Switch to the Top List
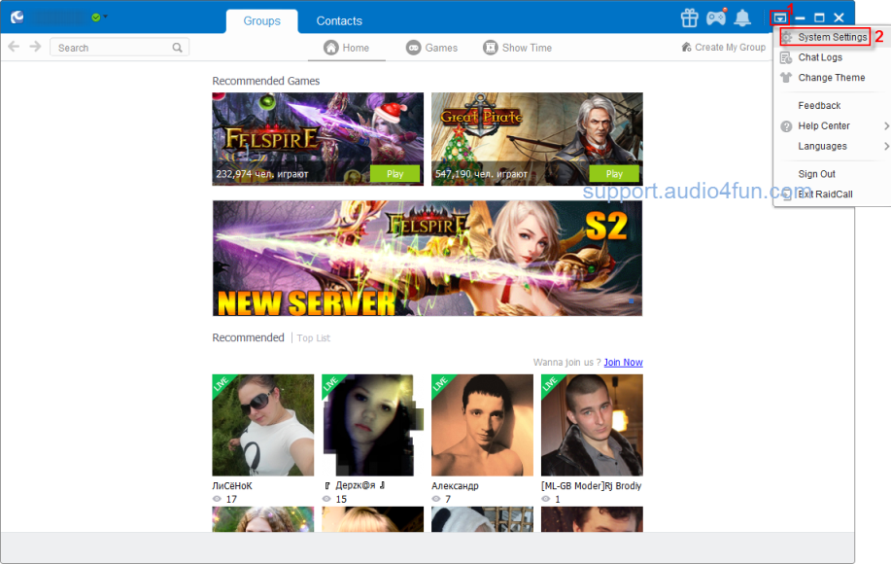This screenshot has height=564, width=891. click(x=313, y=338)
